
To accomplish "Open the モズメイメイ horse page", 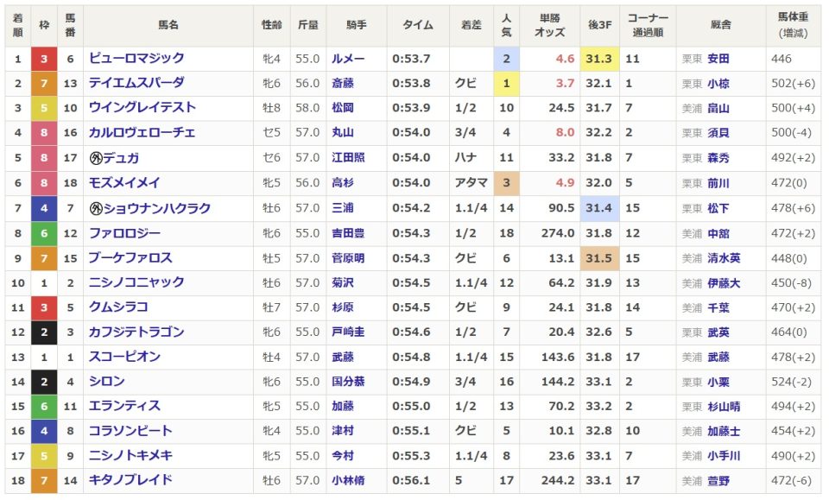I will pos(124,183).
